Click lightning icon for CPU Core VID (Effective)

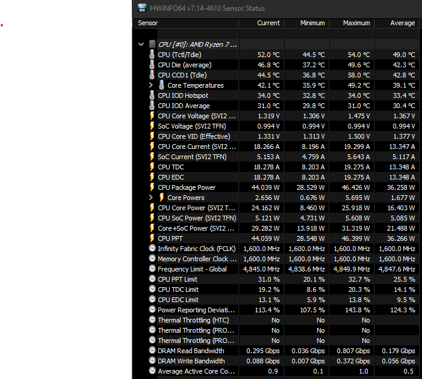pos(152,136)
